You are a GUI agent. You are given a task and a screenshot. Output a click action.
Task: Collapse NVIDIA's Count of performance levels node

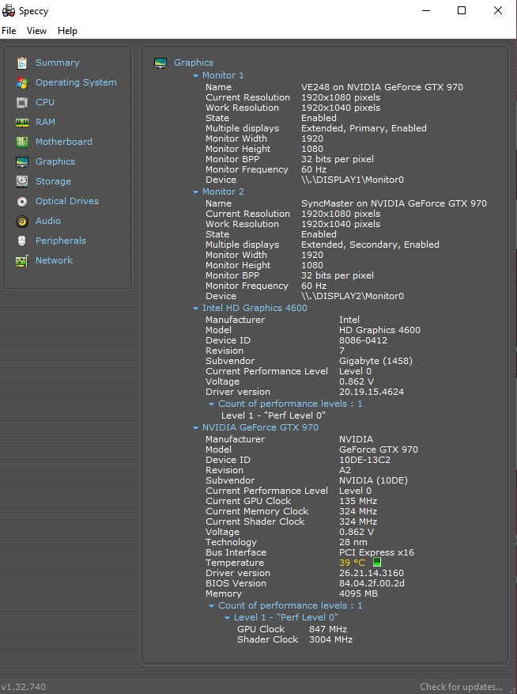pyautogui.click(x=211, y=606)
